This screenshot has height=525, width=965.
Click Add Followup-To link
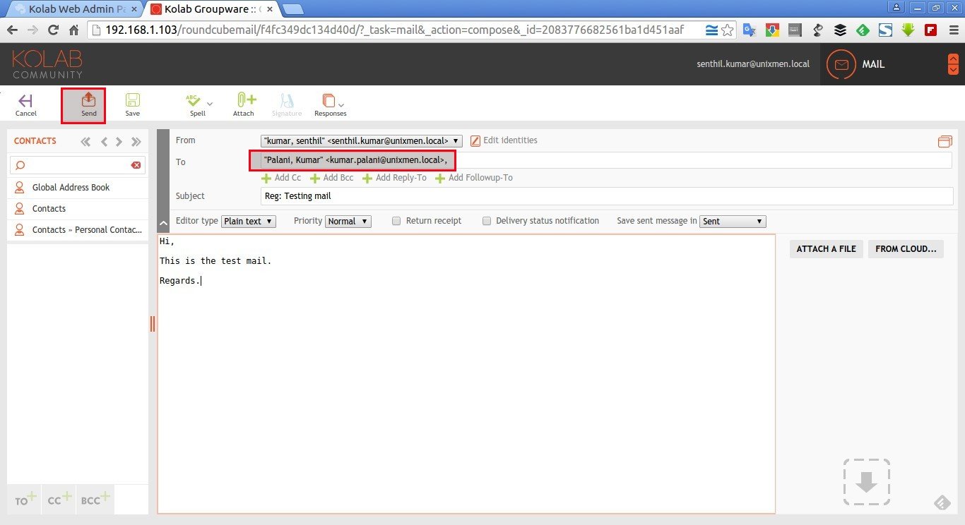point(474,178)
